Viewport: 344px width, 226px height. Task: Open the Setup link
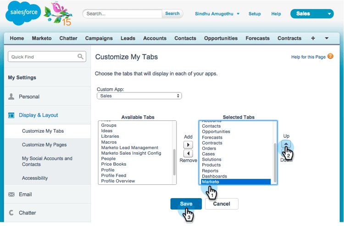click(x=255, y=14)
